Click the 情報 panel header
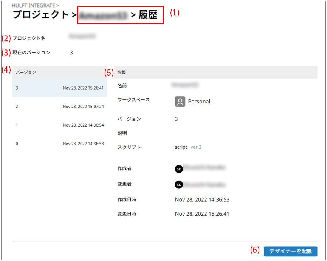This screenshot has width=327, height=261. pos(122,72)
